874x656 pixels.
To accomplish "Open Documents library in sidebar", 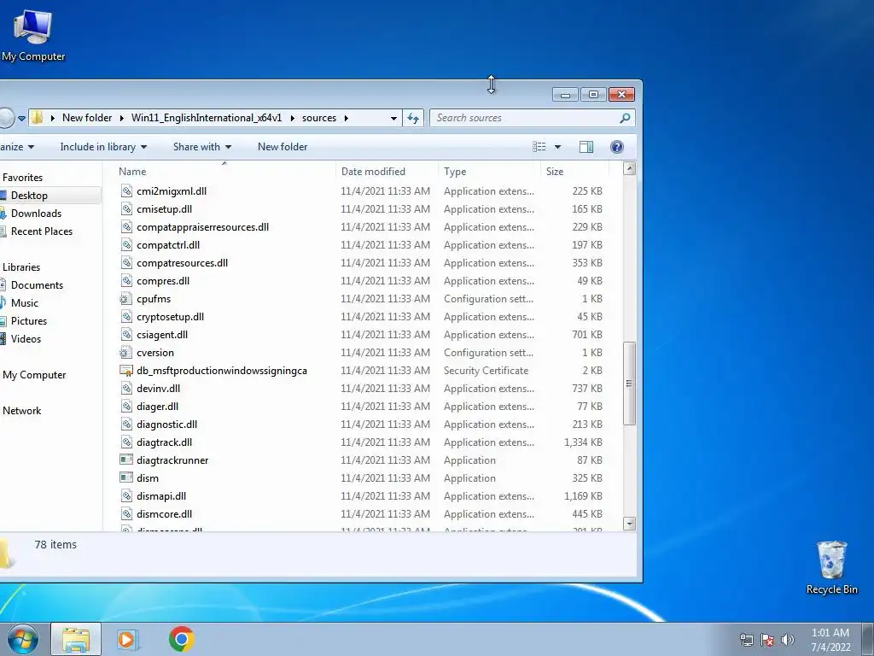I will pyautogui.click(x=37, y=285).
